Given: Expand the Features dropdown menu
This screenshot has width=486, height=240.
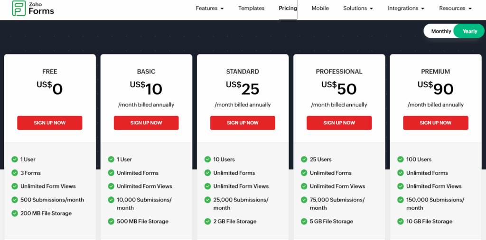Looking at the screenshot, I should tap(209, 9).
